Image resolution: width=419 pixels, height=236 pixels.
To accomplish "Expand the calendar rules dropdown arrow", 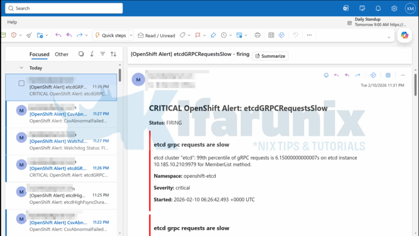I will [x=246, y=35].
